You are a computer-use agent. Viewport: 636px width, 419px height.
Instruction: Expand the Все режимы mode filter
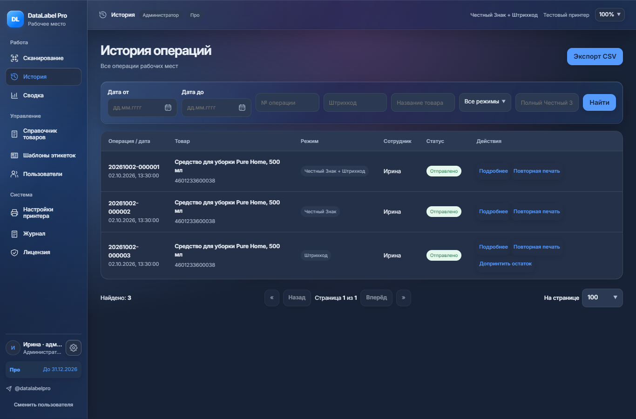pyautogui.click(x=485, y=102)
